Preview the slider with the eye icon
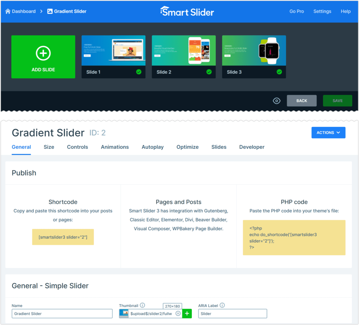359x325 pixels. pyautogui.click(x=277, y=101)
